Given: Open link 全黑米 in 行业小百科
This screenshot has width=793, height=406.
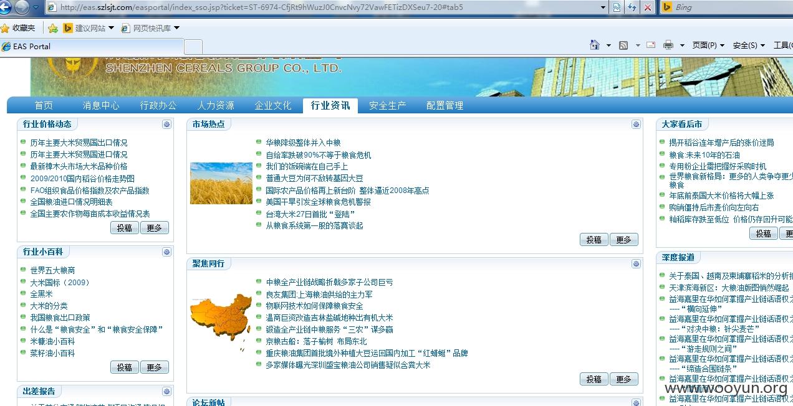Looking at the screenshot, I should click(x=41, y=294).
